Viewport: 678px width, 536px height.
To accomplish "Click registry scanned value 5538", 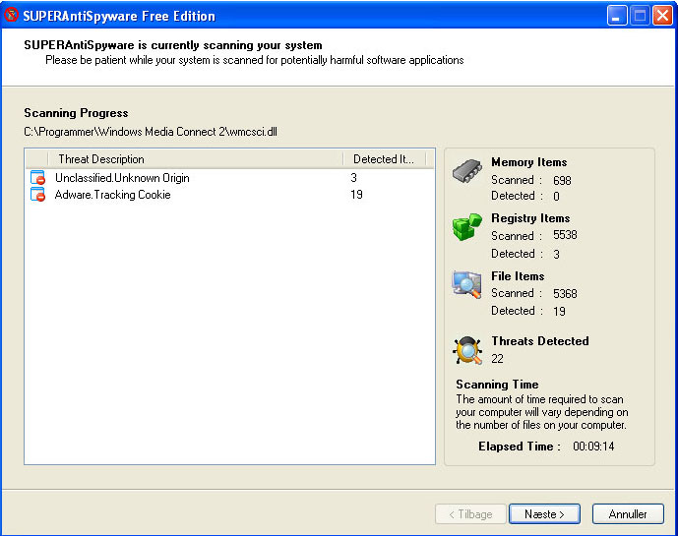I will [x=565, y=235].
